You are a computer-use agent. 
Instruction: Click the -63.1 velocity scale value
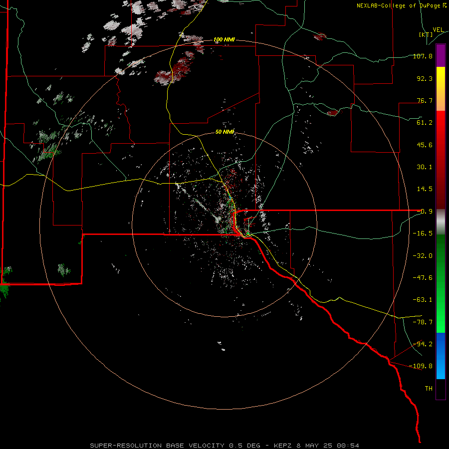tap(423, 300)
